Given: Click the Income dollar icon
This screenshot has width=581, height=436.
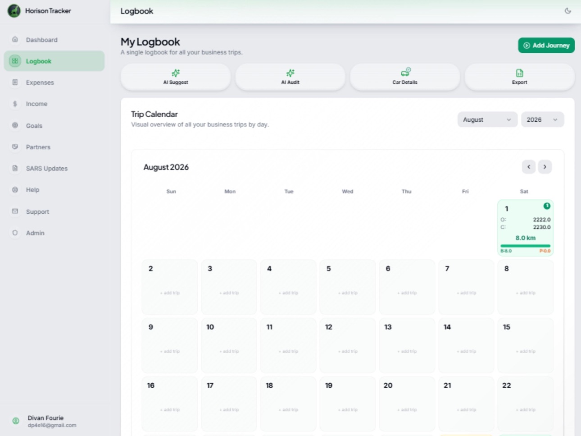Looking at the screenshot, I should click(15, 104).
